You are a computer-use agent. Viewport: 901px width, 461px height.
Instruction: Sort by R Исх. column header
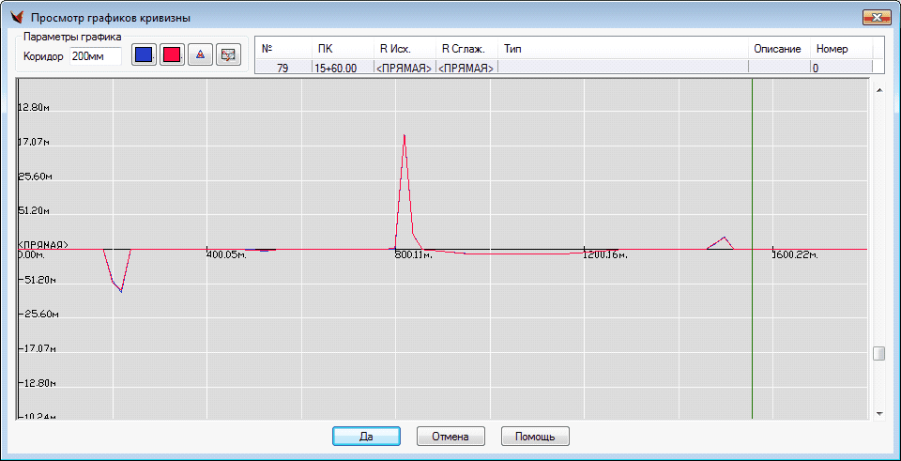tap(404, 48)
